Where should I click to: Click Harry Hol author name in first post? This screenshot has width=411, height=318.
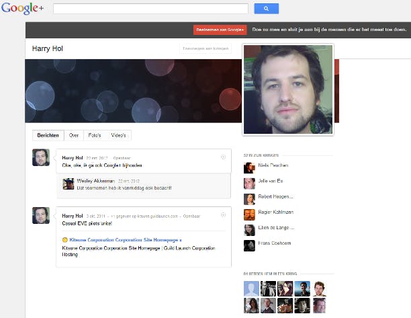pos(73,158)
